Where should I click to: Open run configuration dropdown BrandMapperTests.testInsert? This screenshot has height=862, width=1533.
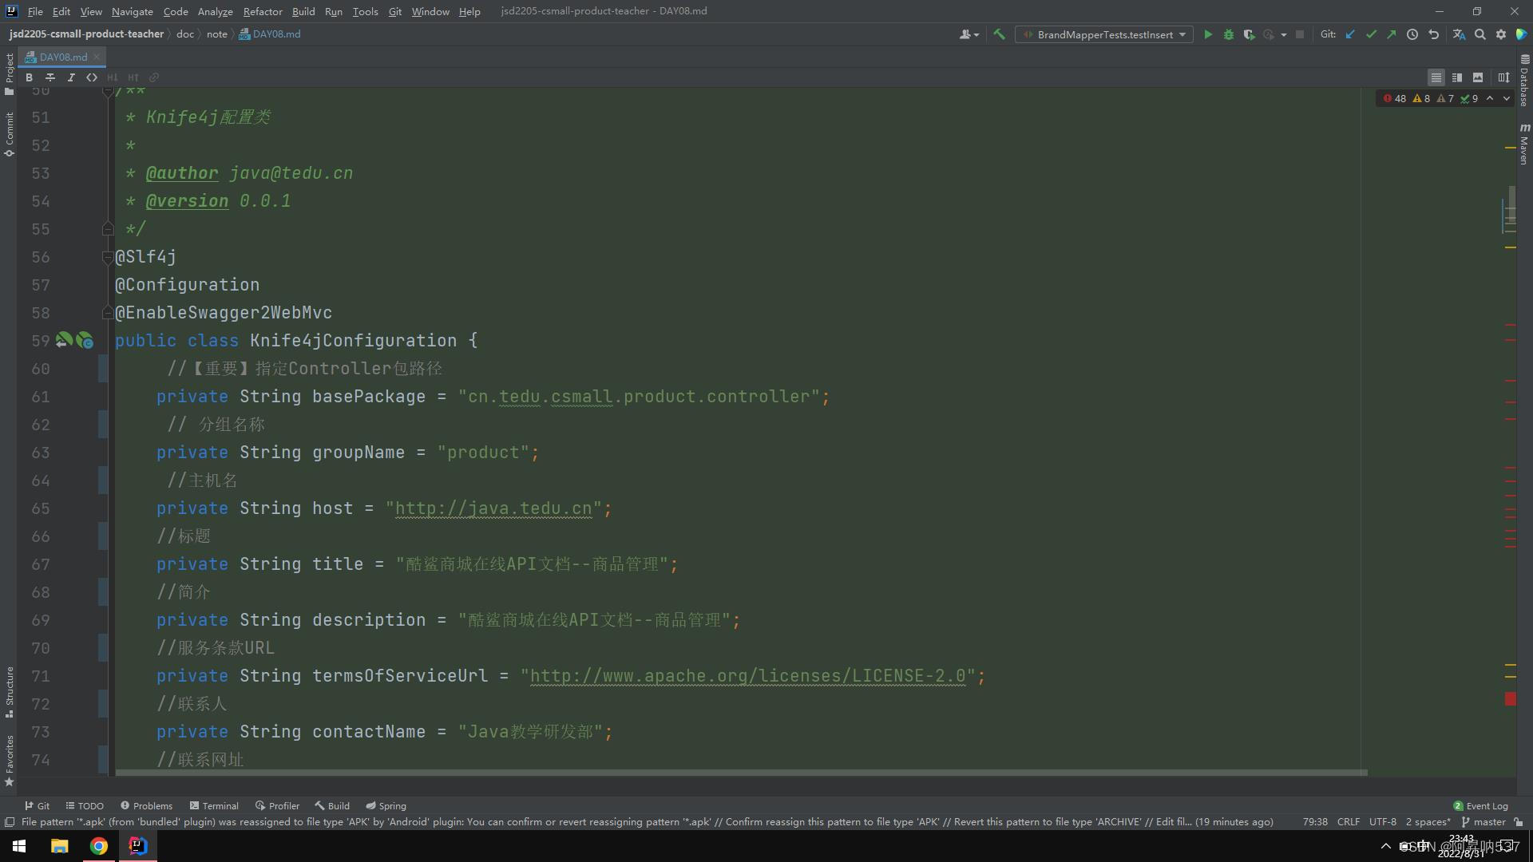click(x=1104, y=34)
